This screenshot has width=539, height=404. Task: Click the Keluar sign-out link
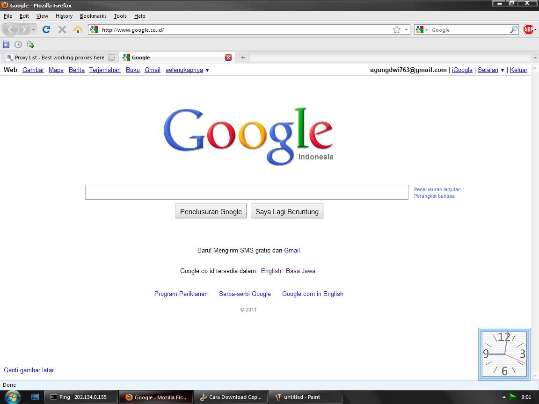click(x=518, y=70)
